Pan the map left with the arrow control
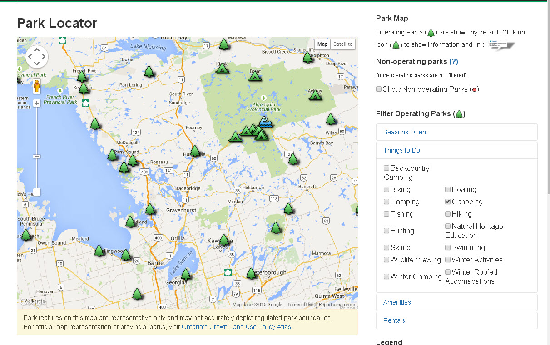Screen dimensions: 550x345 pos(30,57)
